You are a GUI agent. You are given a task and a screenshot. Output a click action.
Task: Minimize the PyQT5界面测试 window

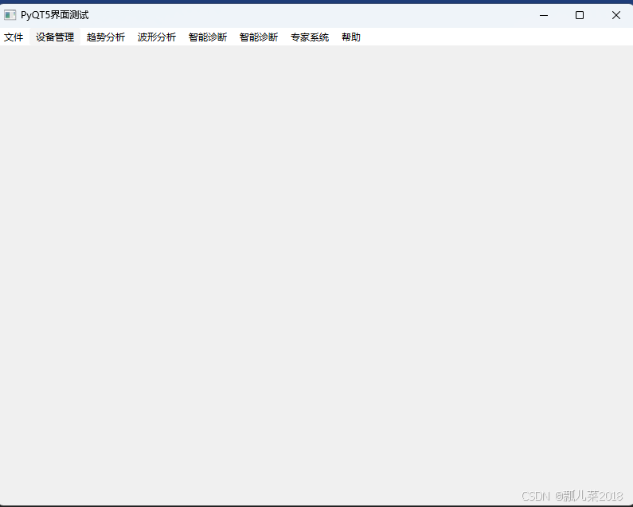[x=544, y=15]
